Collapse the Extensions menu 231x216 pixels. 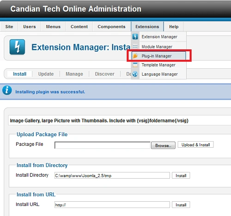click(147, 27)
